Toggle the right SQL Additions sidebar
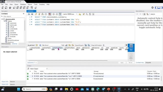Viewport: 163px width, 92px height. (161, 8)
